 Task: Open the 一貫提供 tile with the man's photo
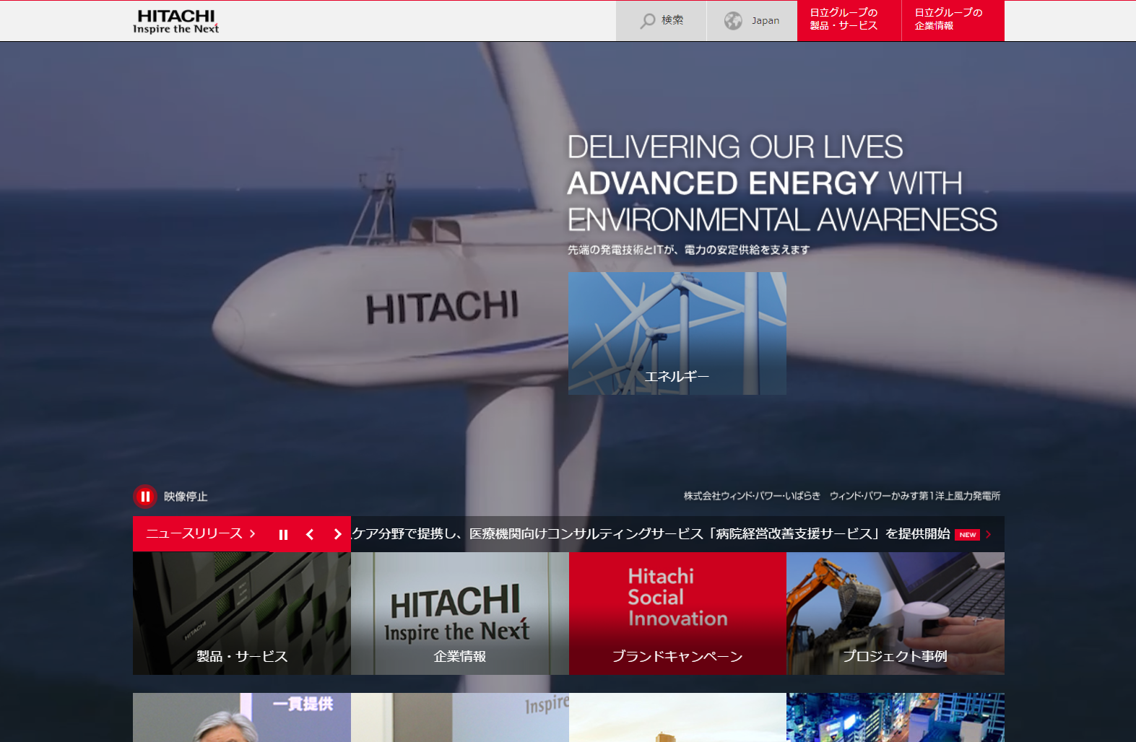pyautogui.click(x=242, y=717)
